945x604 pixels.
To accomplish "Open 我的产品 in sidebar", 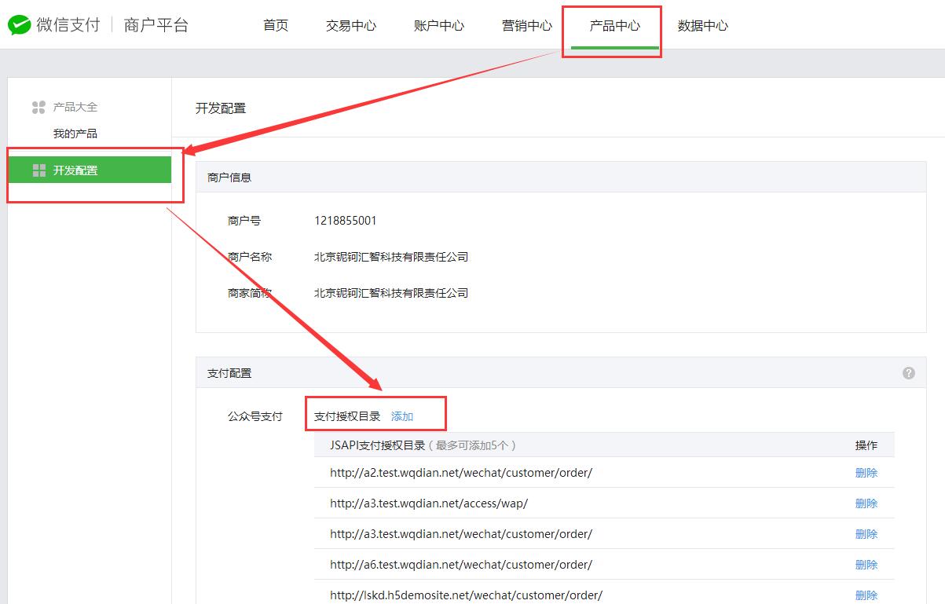I will point(75,134).
